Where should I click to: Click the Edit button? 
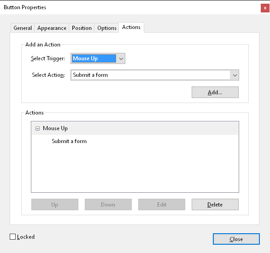(x=162, y=205)
